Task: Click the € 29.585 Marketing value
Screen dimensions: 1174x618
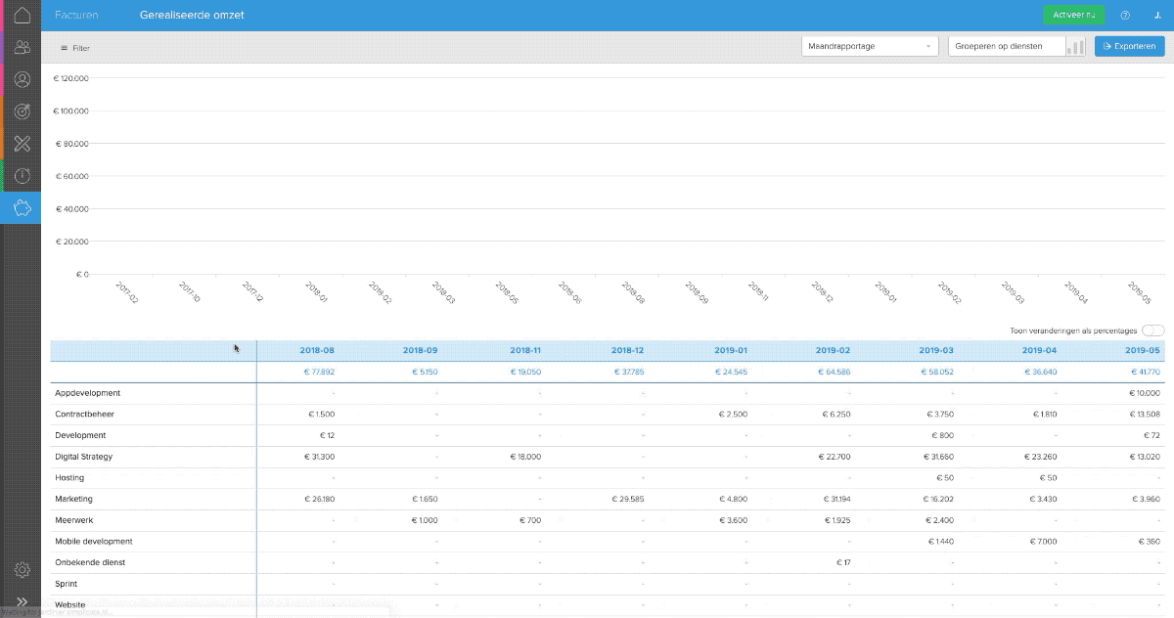Action: 628,499
